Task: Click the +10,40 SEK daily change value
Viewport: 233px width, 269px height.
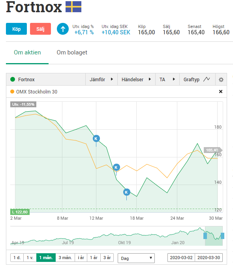Action: click(x=116, y=32)
